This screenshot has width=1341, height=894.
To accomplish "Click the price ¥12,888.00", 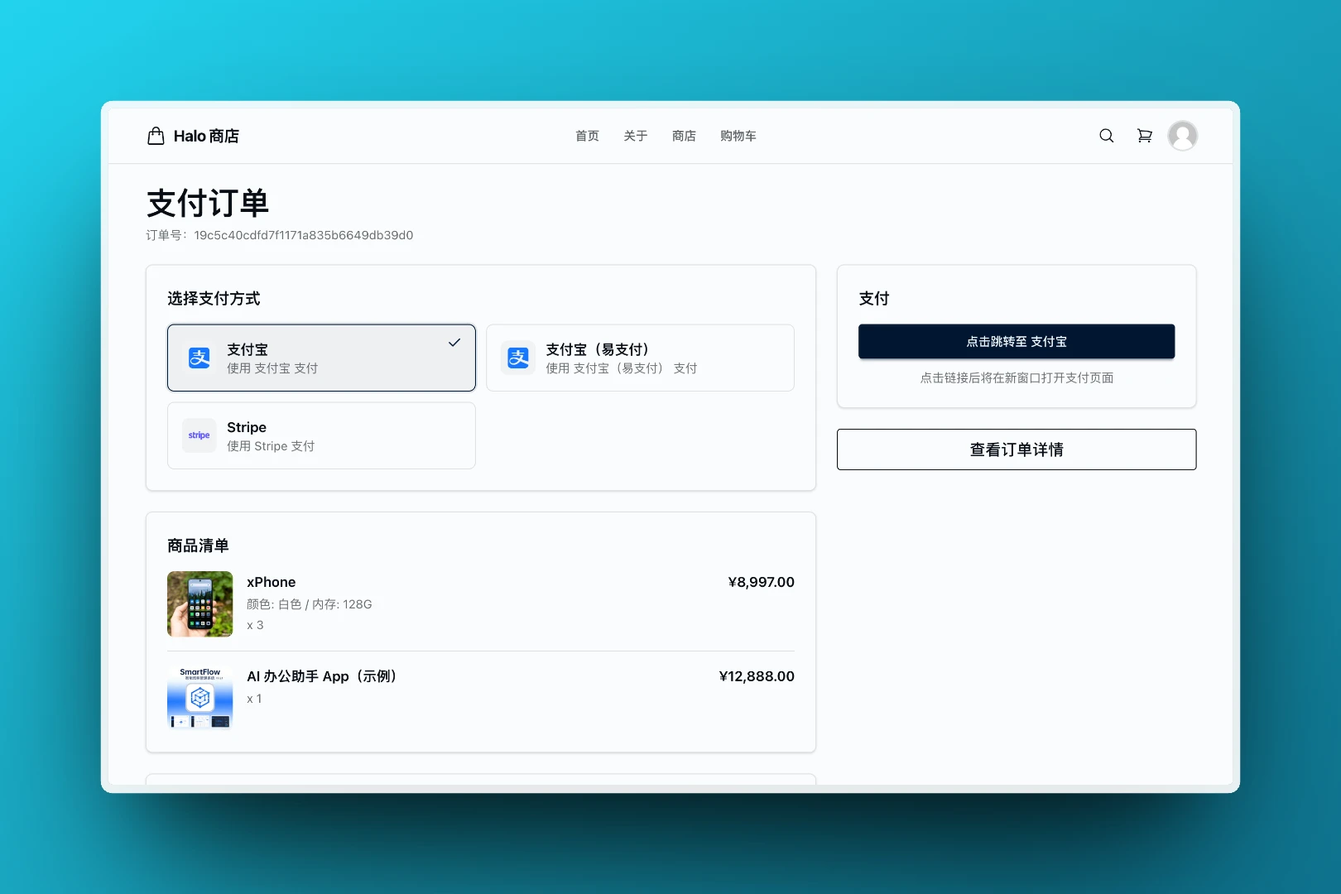I will click(757, 676).
